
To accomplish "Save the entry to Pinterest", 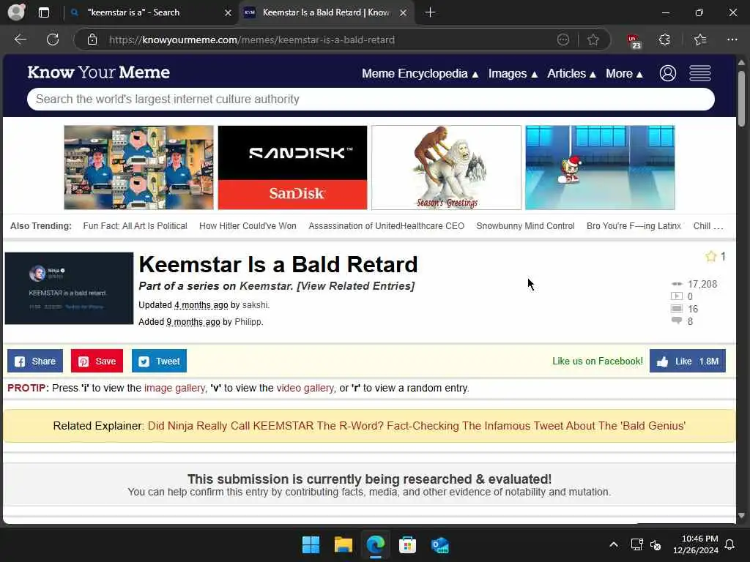I will pyautogui.click(x=97, y=361).
